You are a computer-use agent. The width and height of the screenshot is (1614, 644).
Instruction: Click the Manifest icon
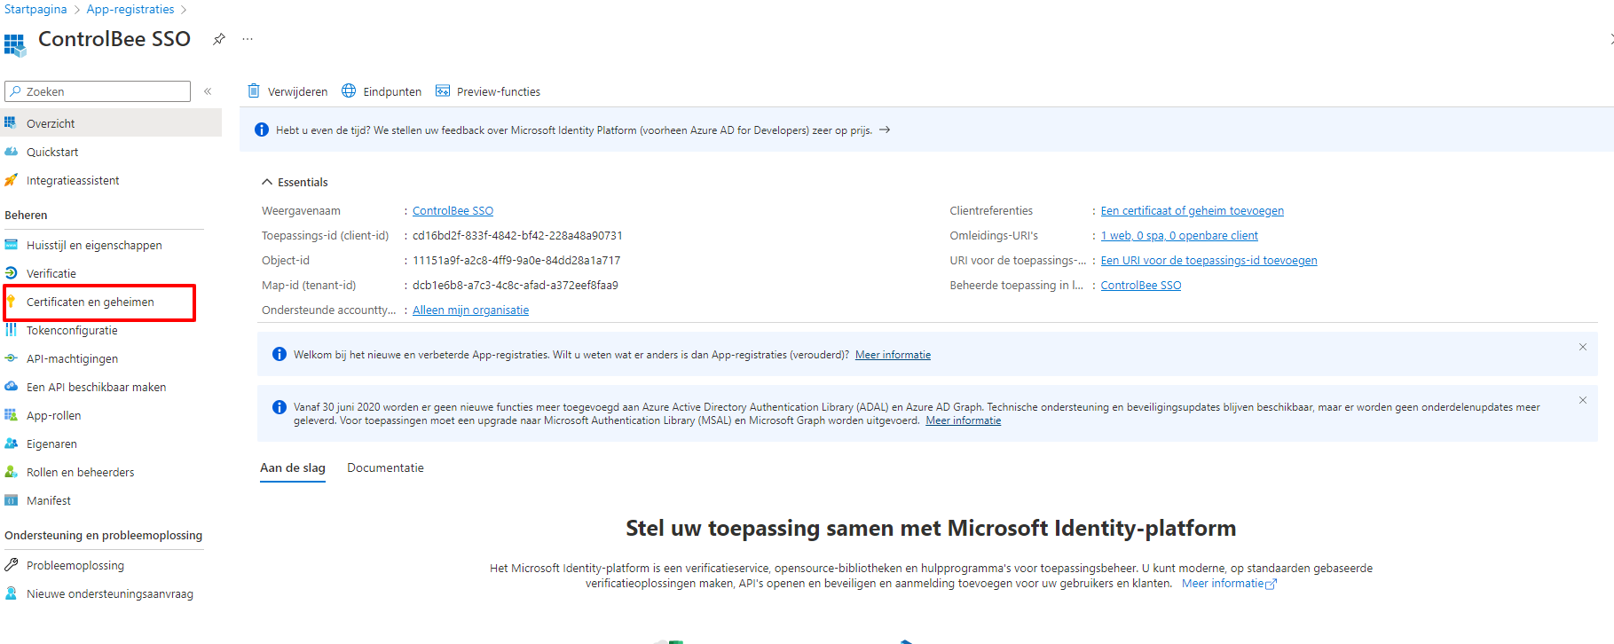click(x=11, y=500)
